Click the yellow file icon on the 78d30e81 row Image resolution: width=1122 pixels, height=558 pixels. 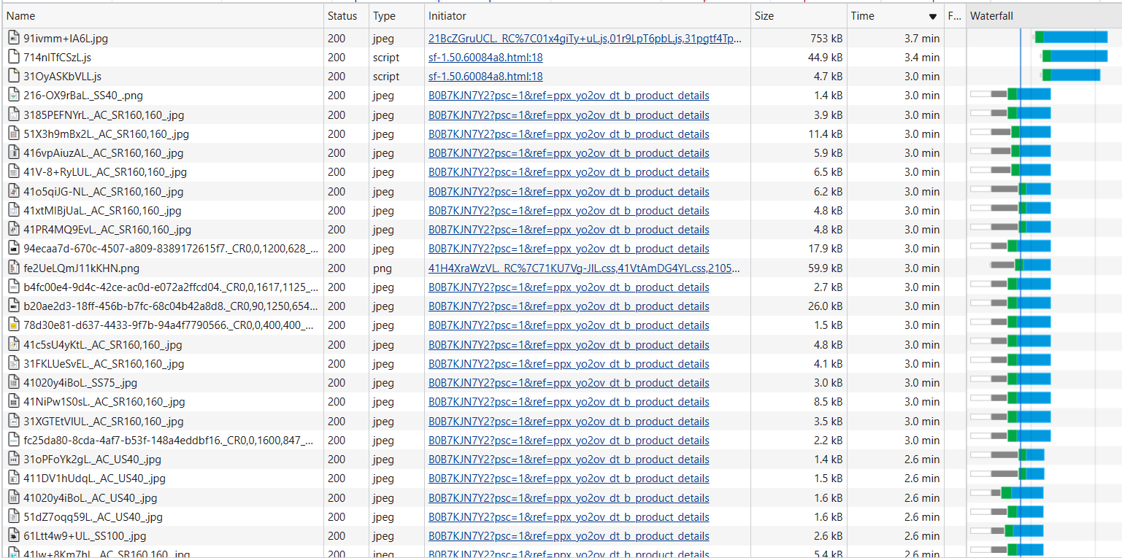13,325
